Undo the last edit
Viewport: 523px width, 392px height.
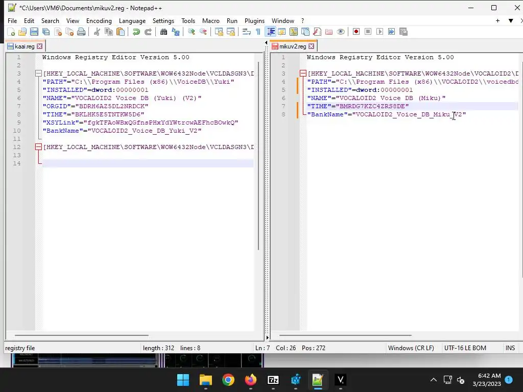(x=136, y=32)
